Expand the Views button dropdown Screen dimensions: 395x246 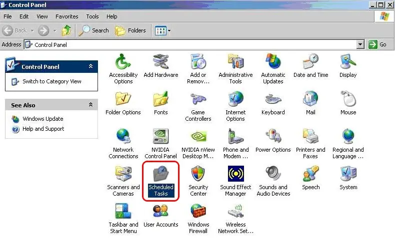(x=169, y=31)
